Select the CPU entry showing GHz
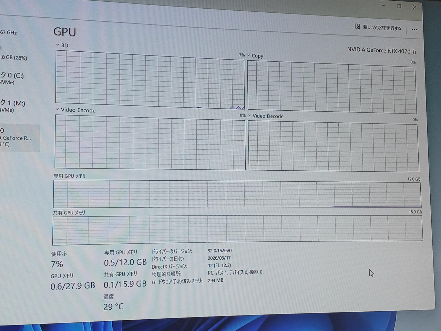Viewport: 441px width, 331px height. point(9,32)
